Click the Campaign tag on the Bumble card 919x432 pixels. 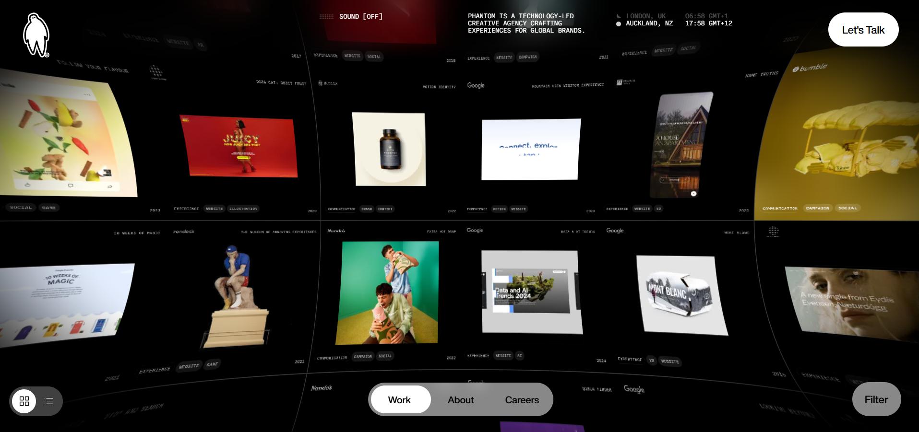(x=818, y=208)
